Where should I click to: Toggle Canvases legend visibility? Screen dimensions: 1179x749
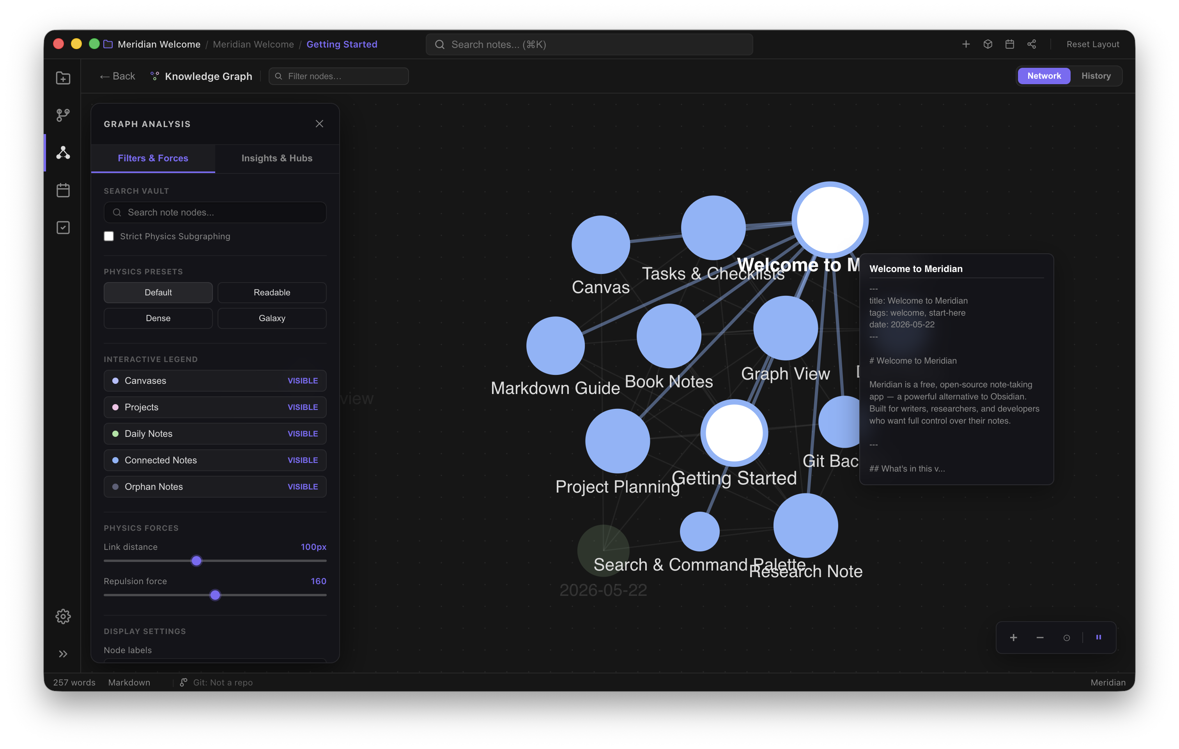pos(215,381)
